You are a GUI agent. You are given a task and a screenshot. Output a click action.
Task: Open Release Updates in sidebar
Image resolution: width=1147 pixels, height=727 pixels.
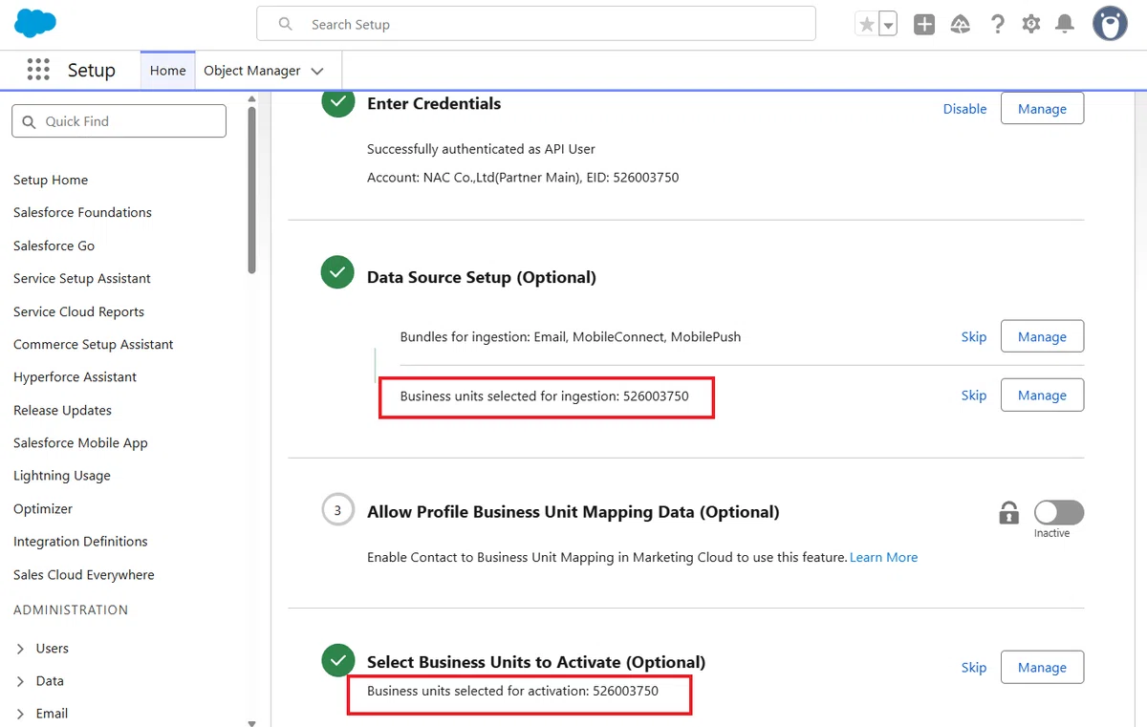62,410
